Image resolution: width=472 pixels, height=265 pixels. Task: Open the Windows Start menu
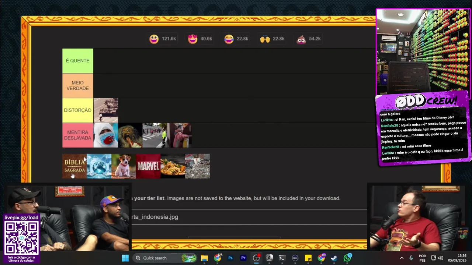coord(125,258)
